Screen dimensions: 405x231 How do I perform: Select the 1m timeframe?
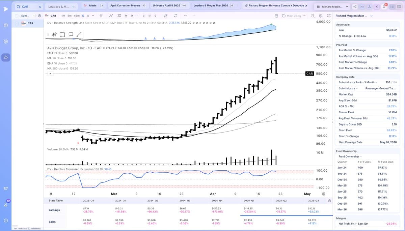coord(63,16)
